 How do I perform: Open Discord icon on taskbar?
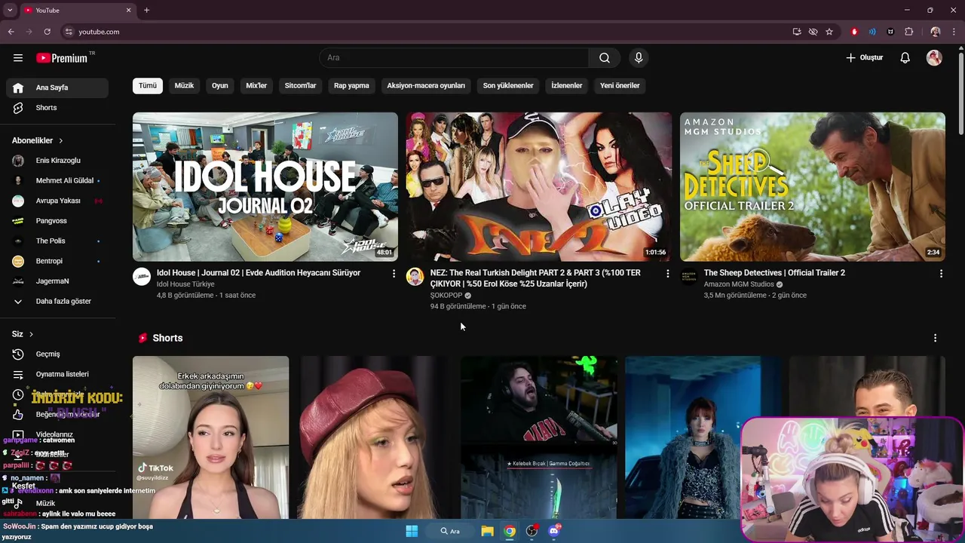[554, 531]
